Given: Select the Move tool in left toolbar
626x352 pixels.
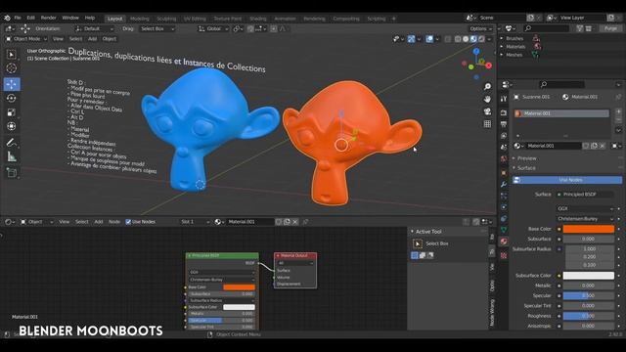Looking at the screenshot, I should (x=12, y=84).
